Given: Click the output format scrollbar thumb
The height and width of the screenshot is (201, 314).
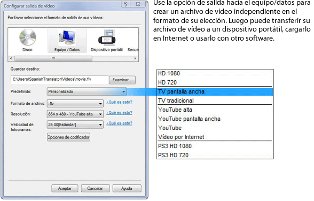Looking at the screenshot, I should 53,58.
